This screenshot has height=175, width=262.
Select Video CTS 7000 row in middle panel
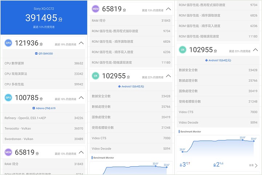coord(131,138)
